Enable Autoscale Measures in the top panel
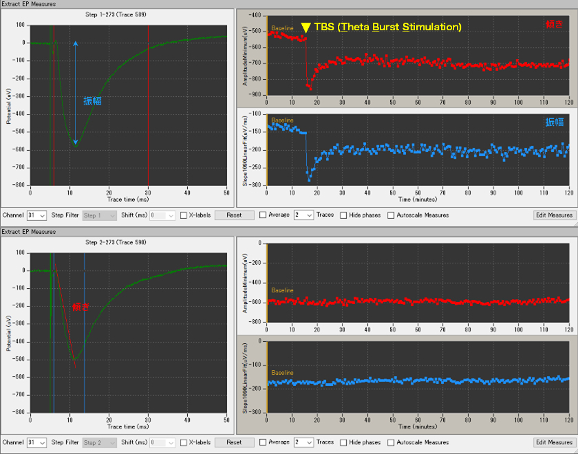This screenshot has width=578, height=454. click(391, 215)
